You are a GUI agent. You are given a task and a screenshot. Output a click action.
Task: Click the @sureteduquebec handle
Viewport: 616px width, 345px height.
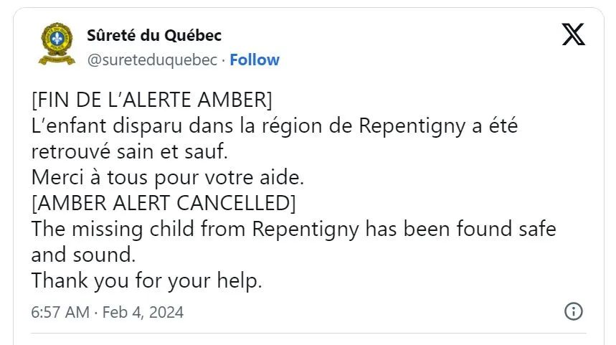152,60
